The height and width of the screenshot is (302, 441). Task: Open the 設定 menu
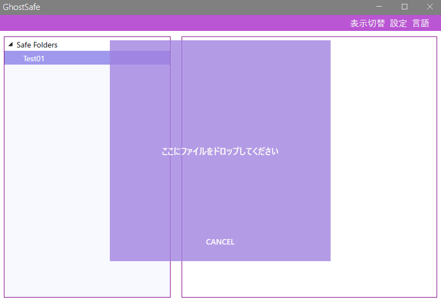pos(399,23)
